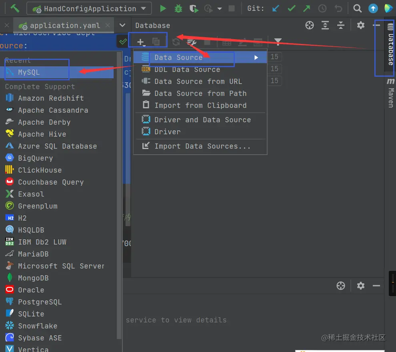The width and height of the screenshot is (396, 352).
Task: Show Git history clock icon
Action: 322,8
